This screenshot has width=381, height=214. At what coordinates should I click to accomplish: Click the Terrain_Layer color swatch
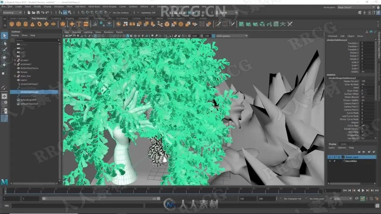(x=343, y=157)
